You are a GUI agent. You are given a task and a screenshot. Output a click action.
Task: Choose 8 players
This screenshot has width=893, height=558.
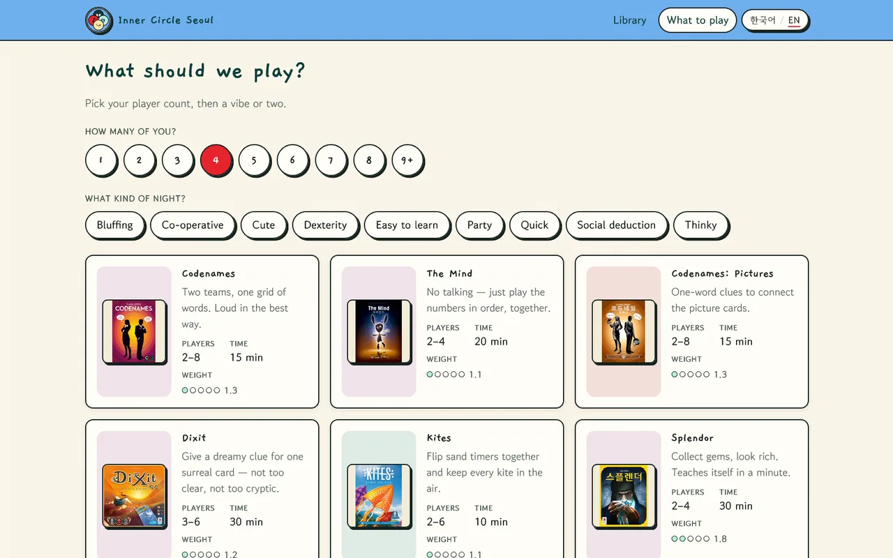click(x=370, y=160)
